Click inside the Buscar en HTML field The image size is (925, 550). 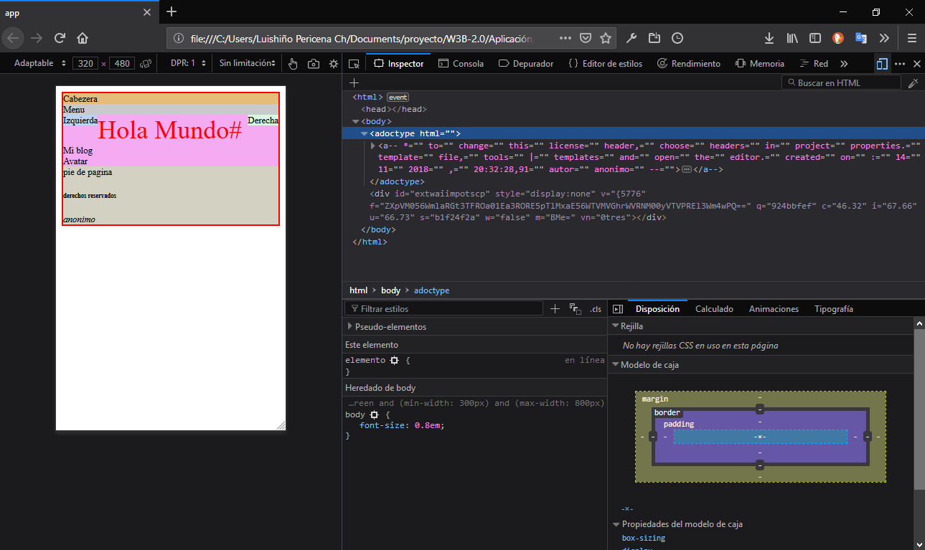pos(840,82)
